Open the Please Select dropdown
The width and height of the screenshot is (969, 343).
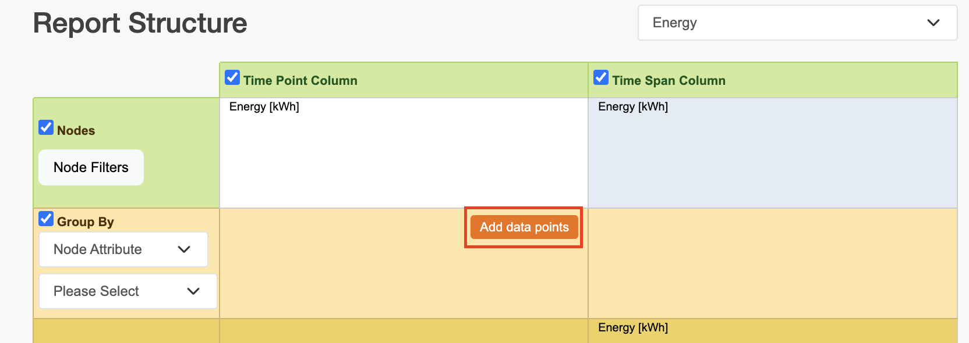(128, 291)
